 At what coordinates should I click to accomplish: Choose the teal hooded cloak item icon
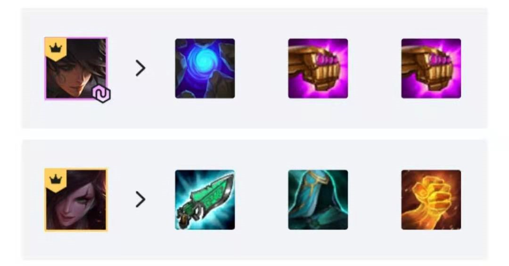pos(318,200)
